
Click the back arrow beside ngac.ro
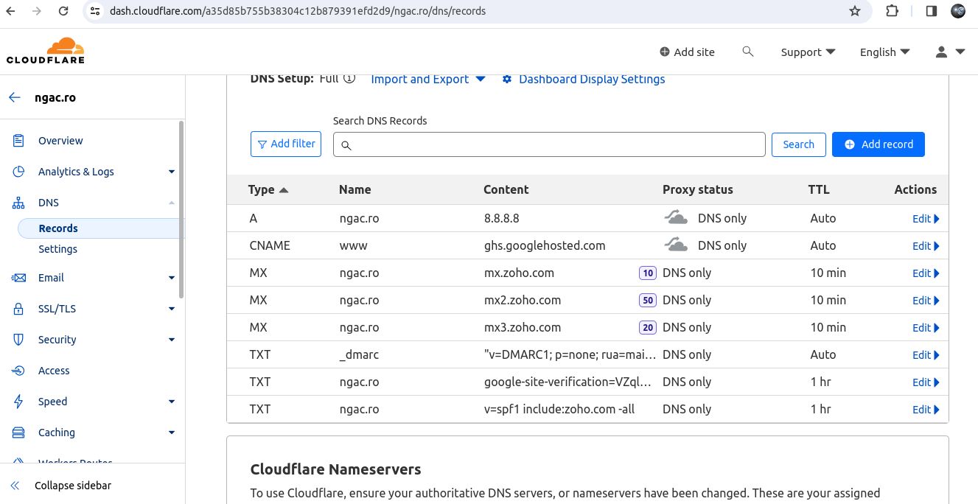coord(15,97)
